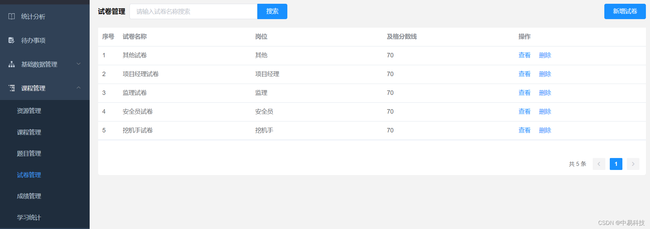Click the 序号 column header
This screenshot has width=650, height=229.
pyautogui.click(x=108, y=37)
